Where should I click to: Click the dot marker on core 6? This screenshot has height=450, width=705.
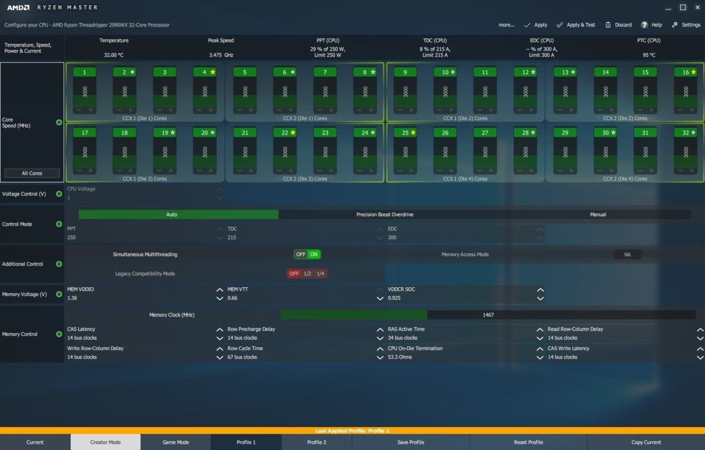(x=293, y=72)
